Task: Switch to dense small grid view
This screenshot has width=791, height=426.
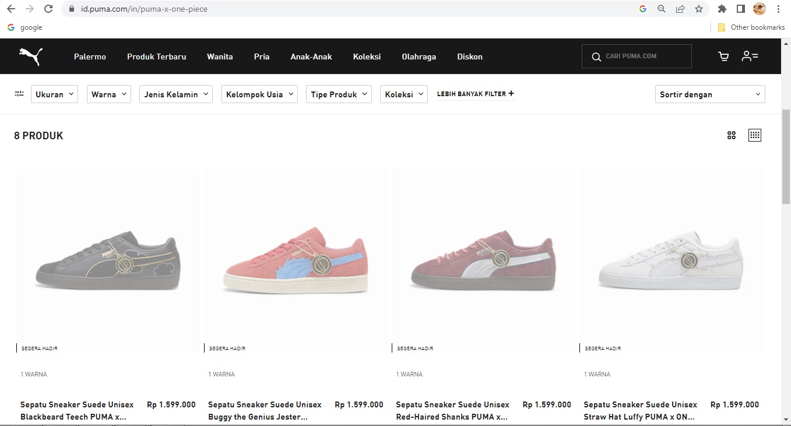Action: click(x=755, y=135)
